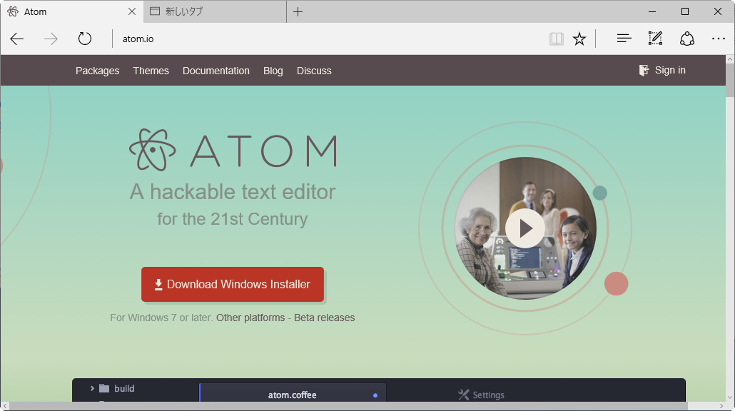Click Download Windows Installer button
Viewport: 735px width, 411px height.
tap(233, 285)
